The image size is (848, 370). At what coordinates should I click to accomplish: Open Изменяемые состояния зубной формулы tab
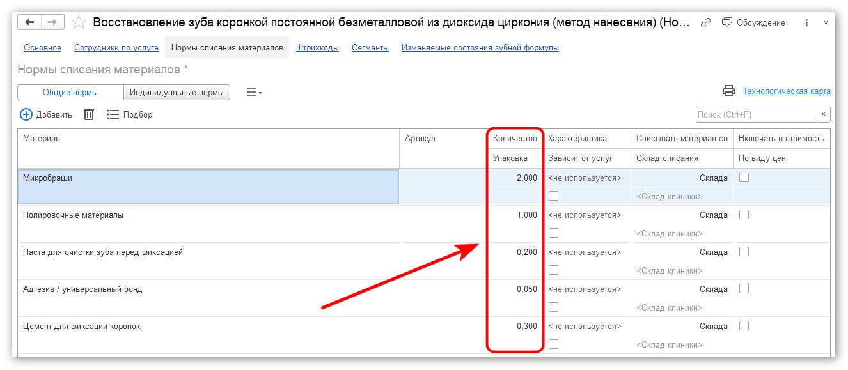[480, 47]
